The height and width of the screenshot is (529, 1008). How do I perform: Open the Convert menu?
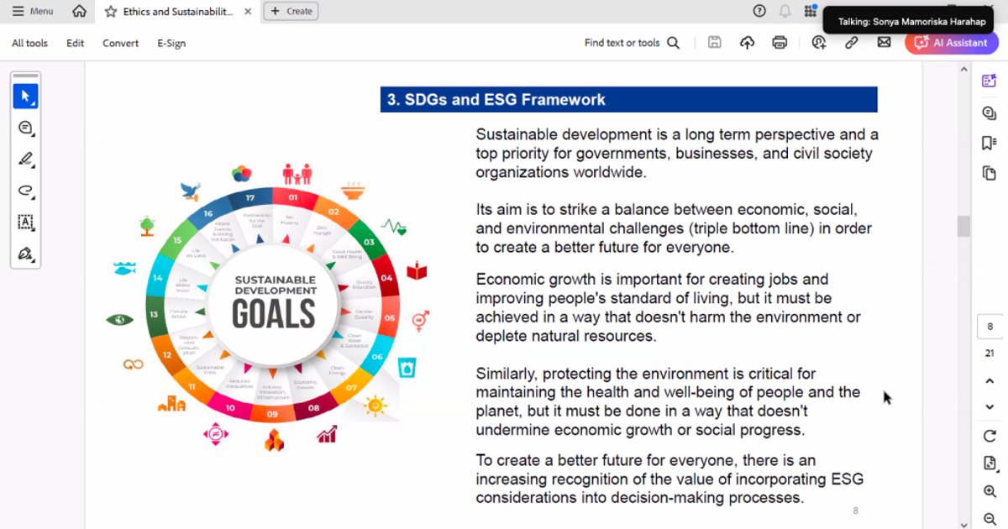tap(120, 43)
